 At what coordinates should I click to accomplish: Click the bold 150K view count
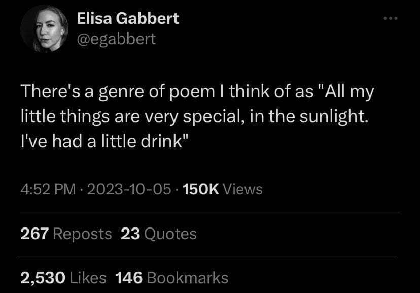[199, 190]
